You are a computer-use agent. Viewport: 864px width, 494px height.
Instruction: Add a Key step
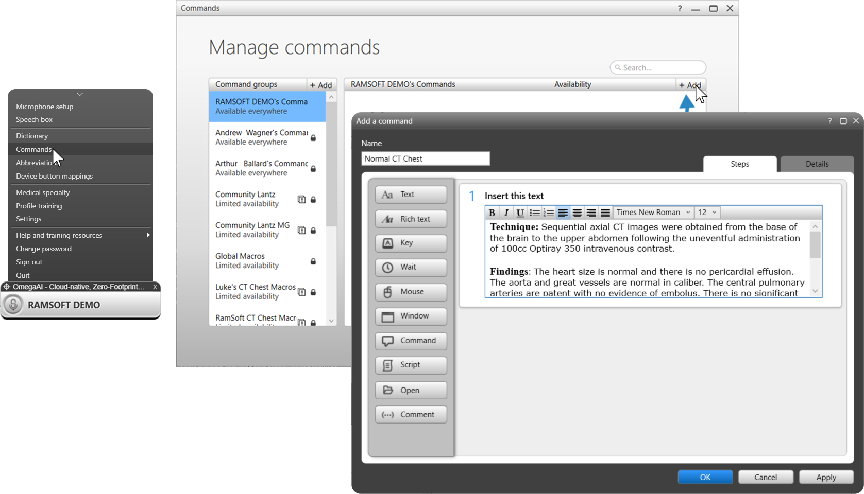pos(411,243)
